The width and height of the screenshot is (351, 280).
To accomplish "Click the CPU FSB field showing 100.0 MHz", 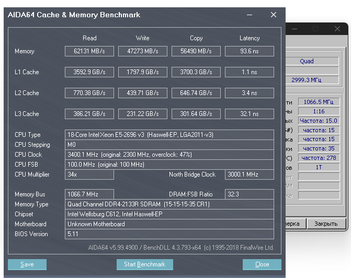I will point(169,165).
